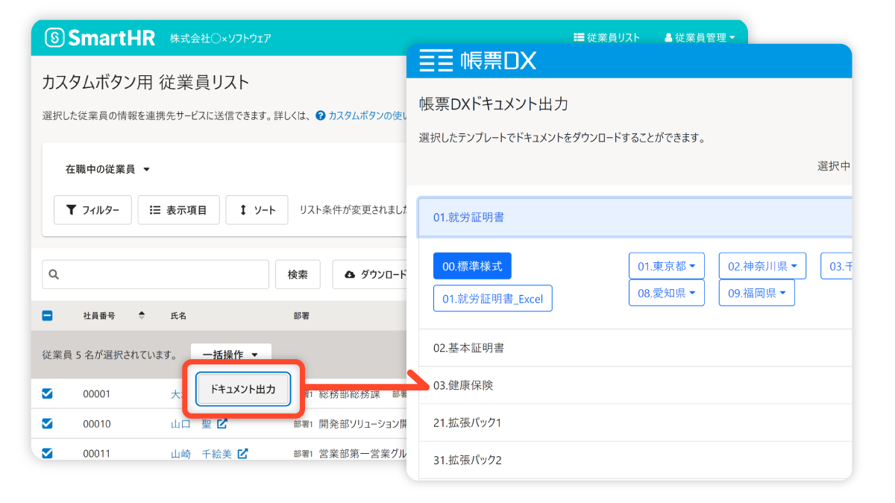Expand the 一括操作 dropdown
Viewport: 895px width, 503px height.
pos(230,355)
